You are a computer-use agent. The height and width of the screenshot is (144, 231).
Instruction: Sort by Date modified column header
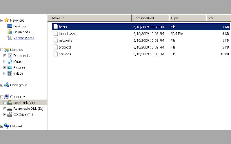pyautogui.click(x=150, y=18)
